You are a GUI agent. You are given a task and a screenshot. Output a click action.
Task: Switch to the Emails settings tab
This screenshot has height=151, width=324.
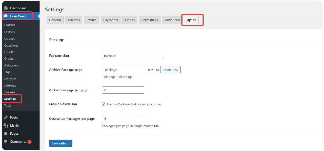(130, 20)
